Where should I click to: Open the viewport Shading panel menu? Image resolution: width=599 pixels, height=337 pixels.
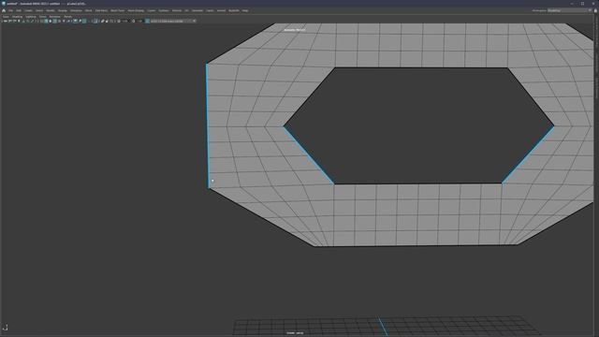click(x=18, y=17)
